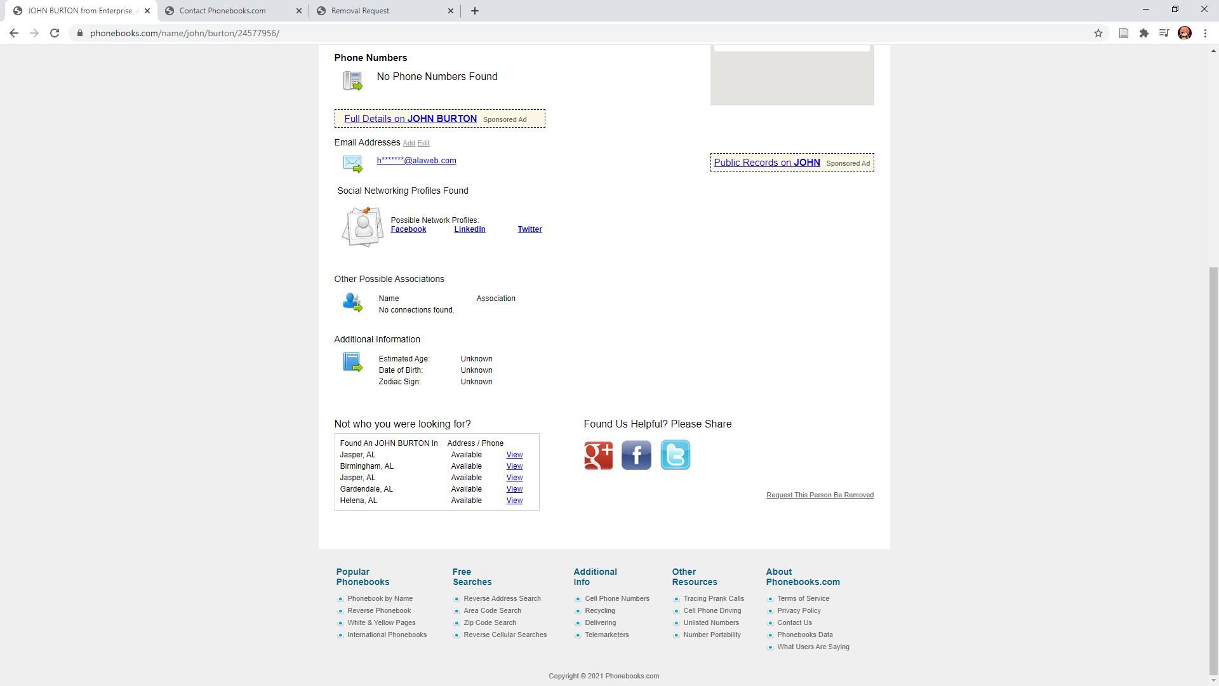Open the Chrome profile avatar
This screenshot has height=686, width=1219.
point(1185,33)
